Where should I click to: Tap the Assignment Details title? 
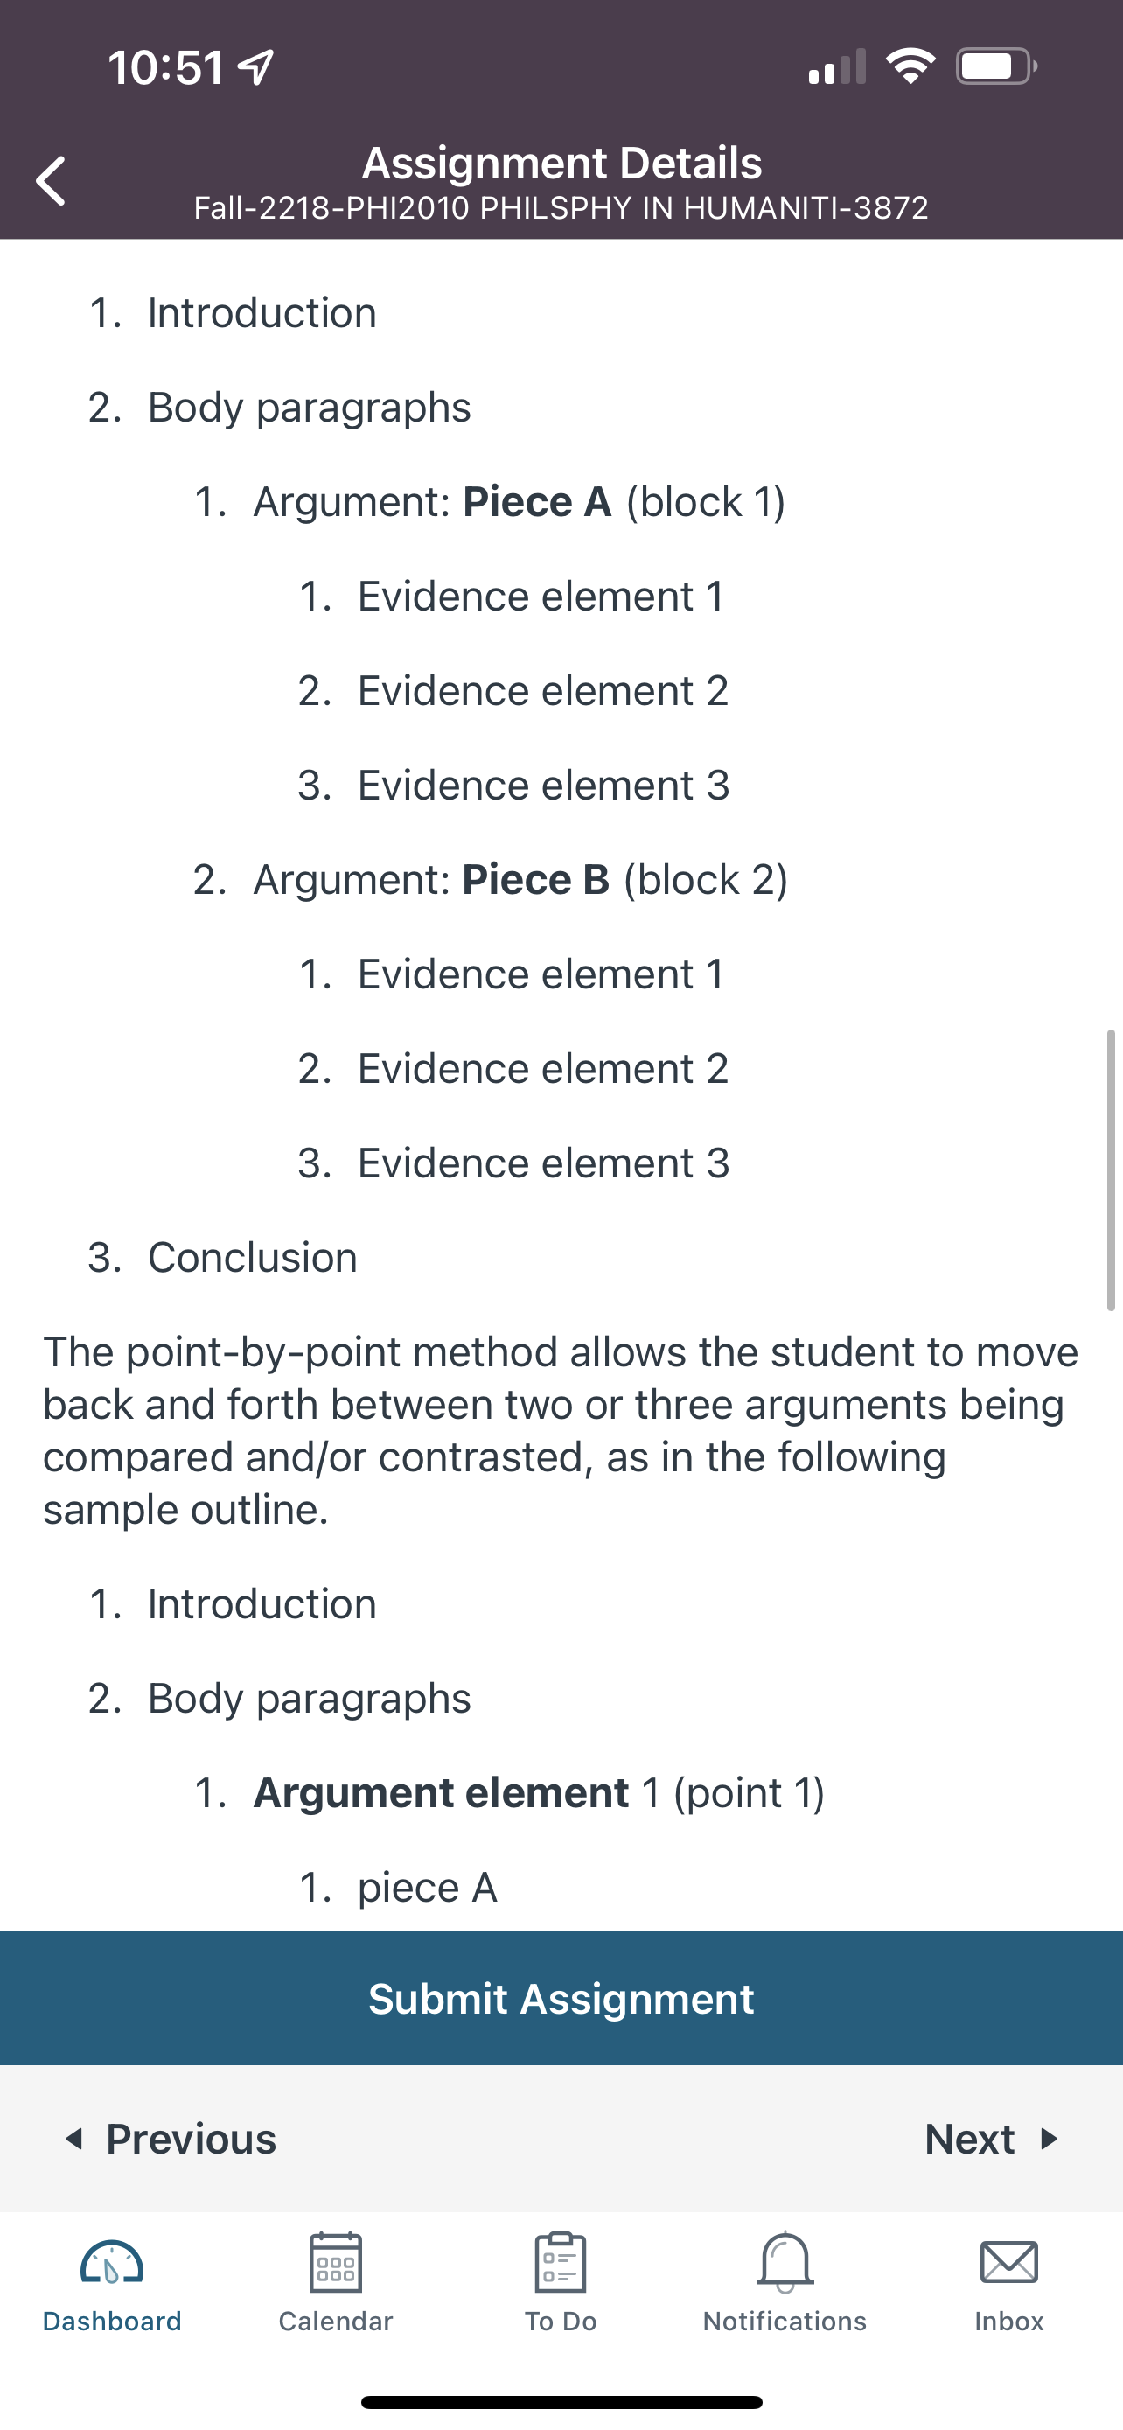click(562, 162)
